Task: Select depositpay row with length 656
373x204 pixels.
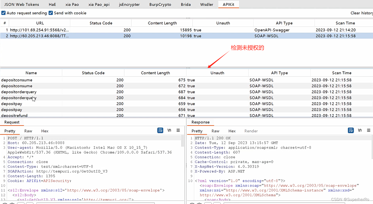Action: [186, 110]
